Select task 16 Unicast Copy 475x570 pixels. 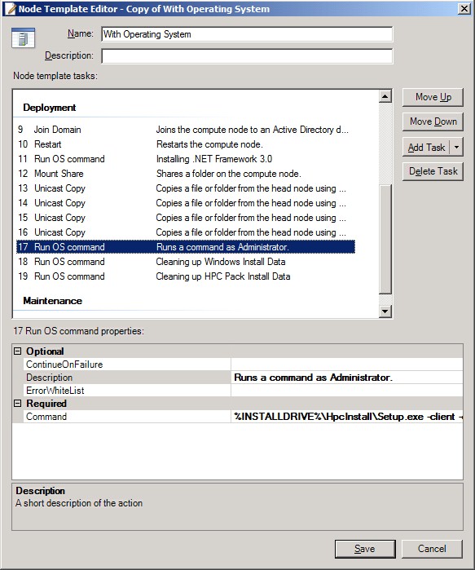[x=186, y=232]
